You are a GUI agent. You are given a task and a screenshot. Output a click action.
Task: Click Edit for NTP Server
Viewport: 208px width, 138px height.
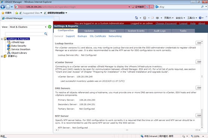[x=199, y=115]
